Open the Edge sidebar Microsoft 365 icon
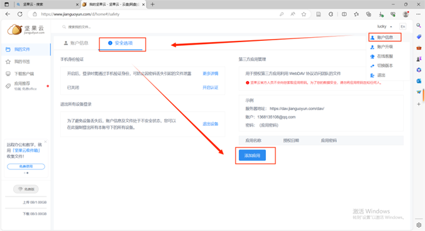Image resolution: width=425 pixels, height=231 pixels. 419,70
